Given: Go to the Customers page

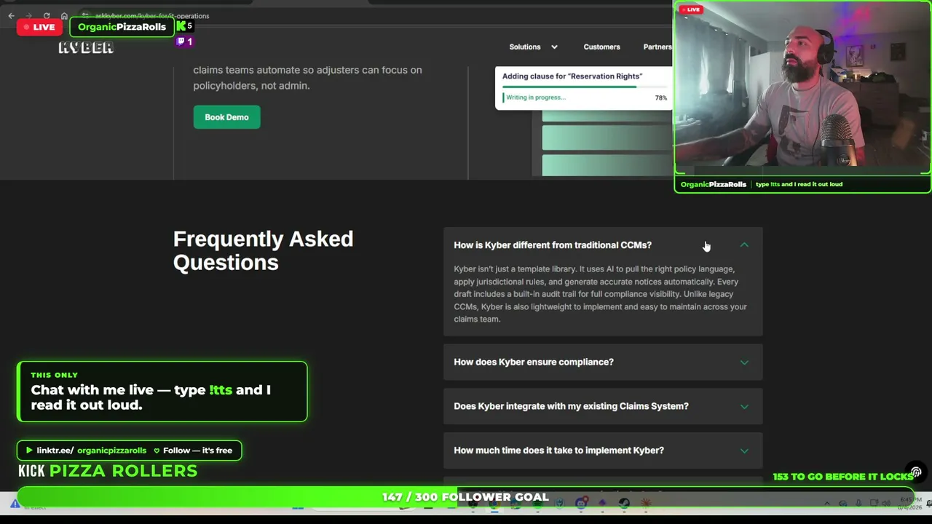Looking at the screenshot, I should (601, 47).
